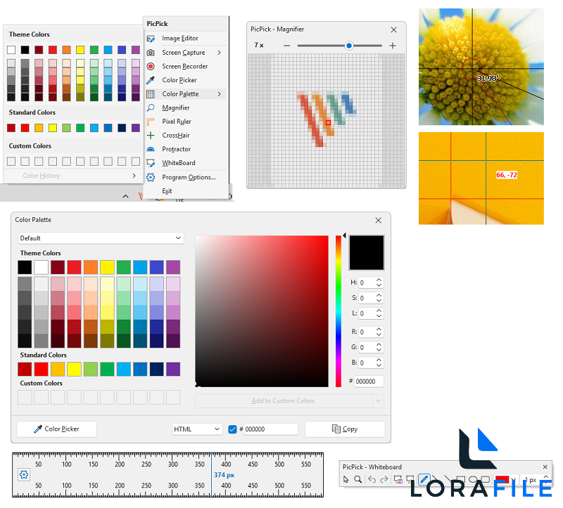Click the Program Options gear icon
This screenshot has height=508, width=563.
click(151, 177)
